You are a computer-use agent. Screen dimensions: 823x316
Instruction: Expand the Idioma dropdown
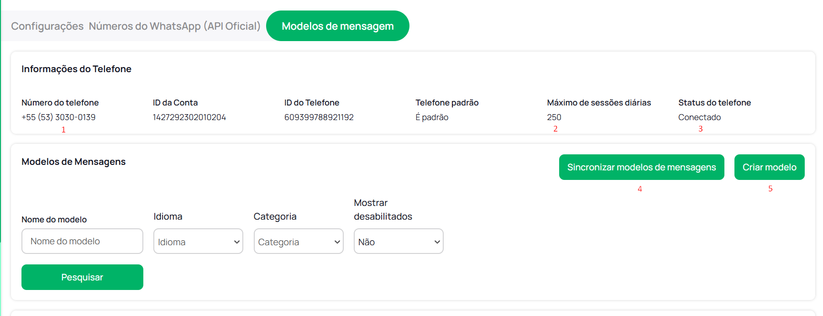198,242
